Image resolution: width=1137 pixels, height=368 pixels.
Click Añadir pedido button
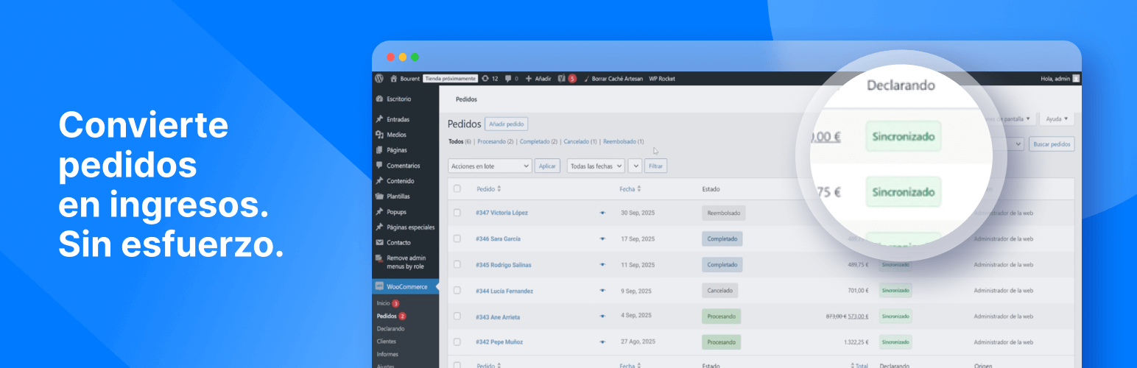[507, 124]
